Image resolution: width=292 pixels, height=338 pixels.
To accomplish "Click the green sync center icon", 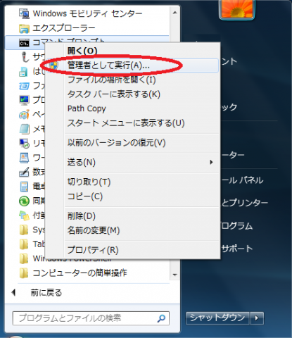I will coord(24,201).
